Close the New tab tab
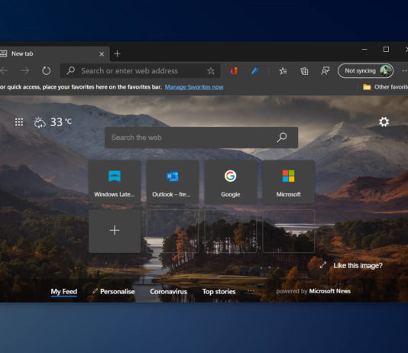The image size is (408, 353). pos(102,54)
